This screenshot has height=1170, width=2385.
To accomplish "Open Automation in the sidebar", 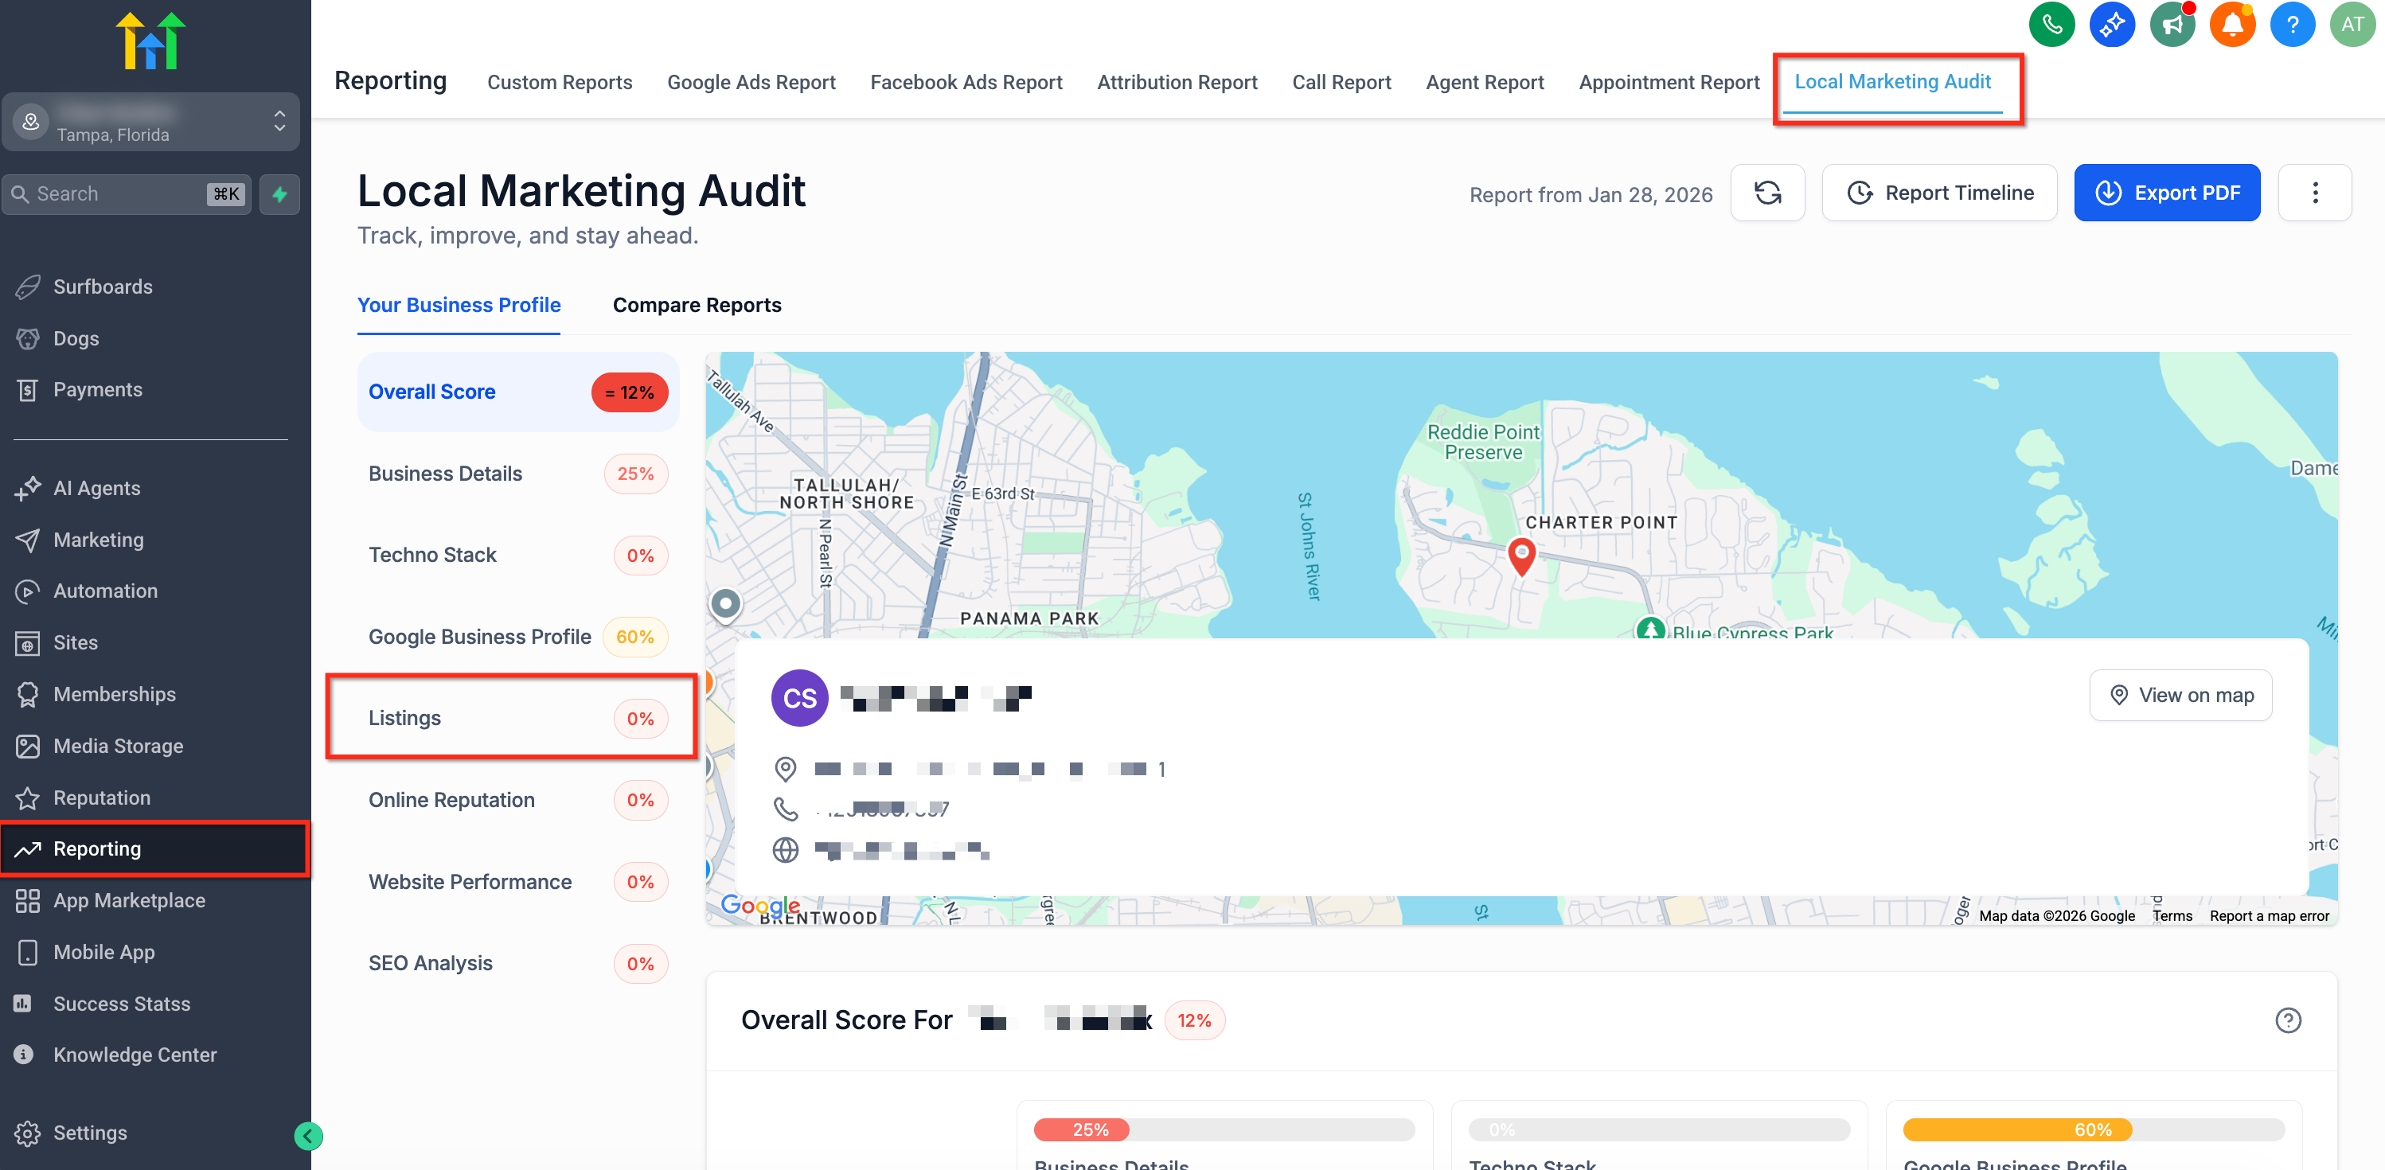I will point(106,591).
